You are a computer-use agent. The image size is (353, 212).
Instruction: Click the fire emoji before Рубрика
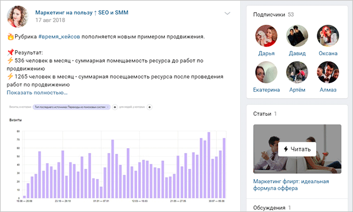[x=10, y=36]
